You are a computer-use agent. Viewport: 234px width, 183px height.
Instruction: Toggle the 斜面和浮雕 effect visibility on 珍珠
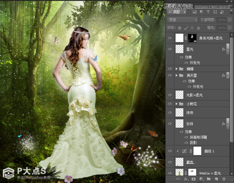pos(186,137)
